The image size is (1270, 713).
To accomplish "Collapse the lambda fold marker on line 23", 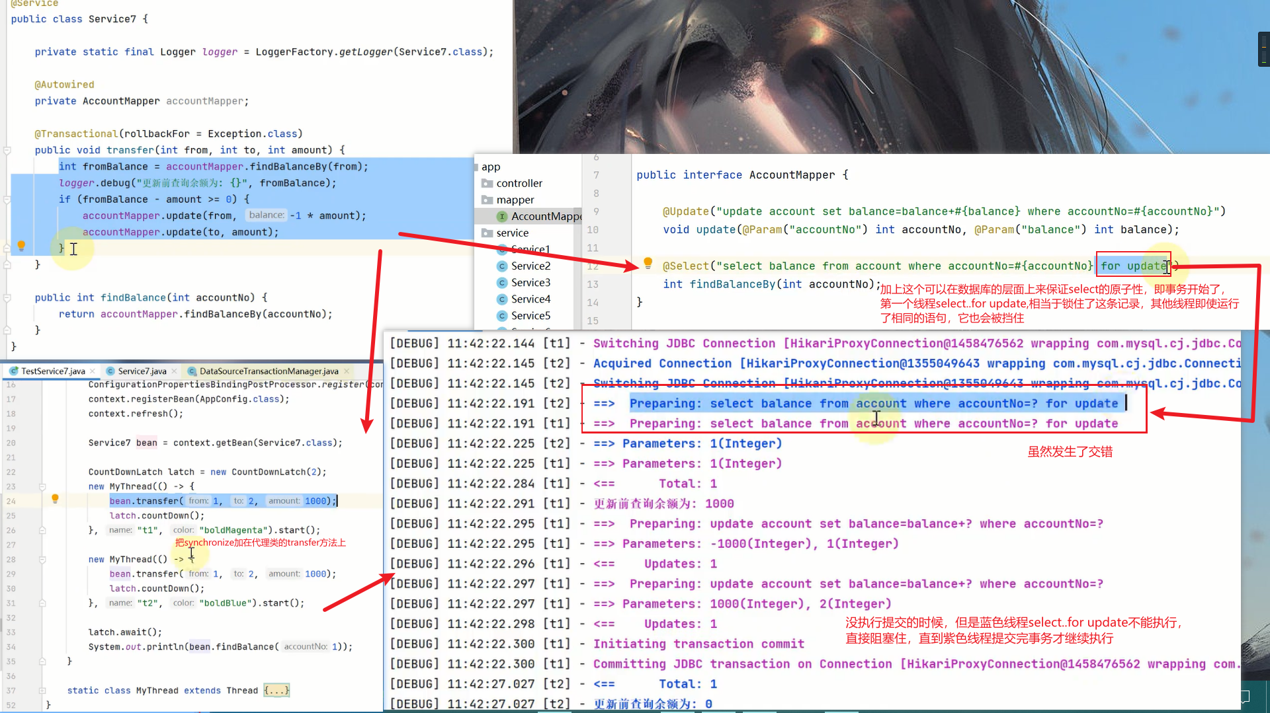I will 42,486.
